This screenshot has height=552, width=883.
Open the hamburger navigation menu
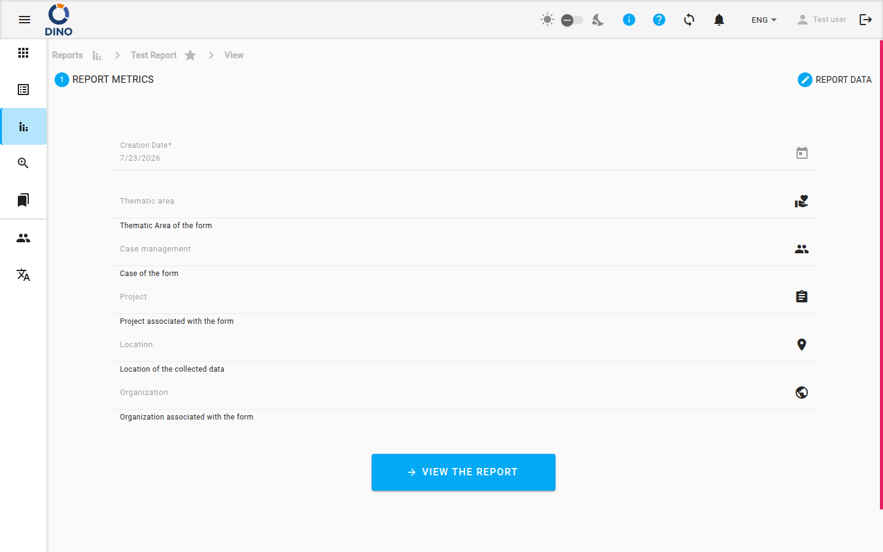coord(25,20)
